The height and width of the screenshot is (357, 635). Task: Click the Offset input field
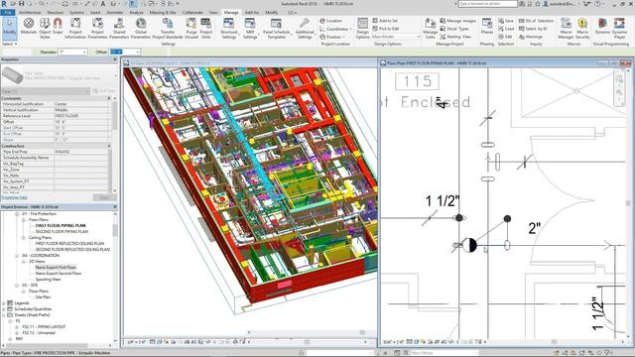[125, 52]
